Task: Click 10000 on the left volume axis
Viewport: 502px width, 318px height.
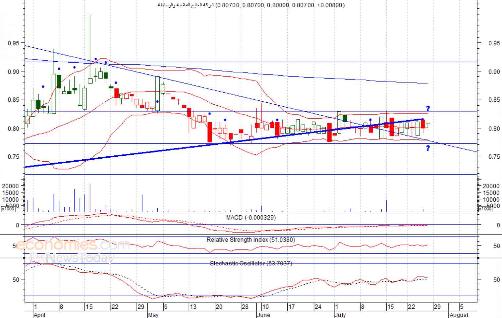Action: 10,199
